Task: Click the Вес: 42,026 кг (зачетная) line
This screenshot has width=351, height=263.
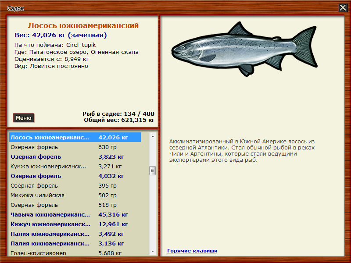Action: [x=61, y=35]
